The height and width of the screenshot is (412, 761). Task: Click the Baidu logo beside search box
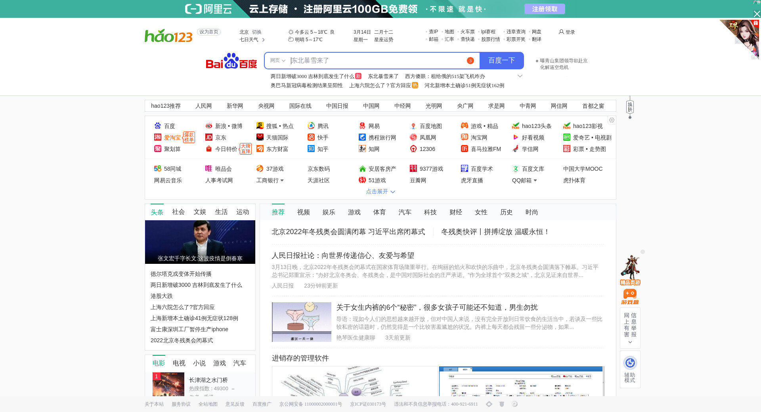pos(231,61)
